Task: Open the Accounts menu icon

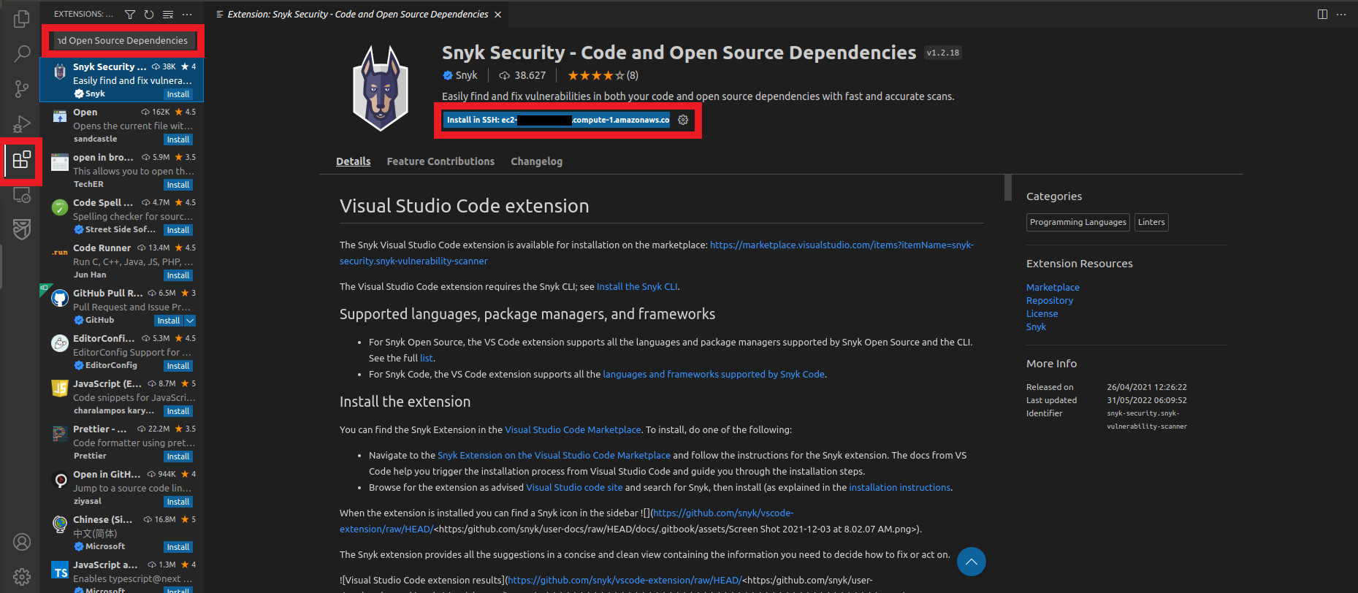Action: click(x=22, y=542)
